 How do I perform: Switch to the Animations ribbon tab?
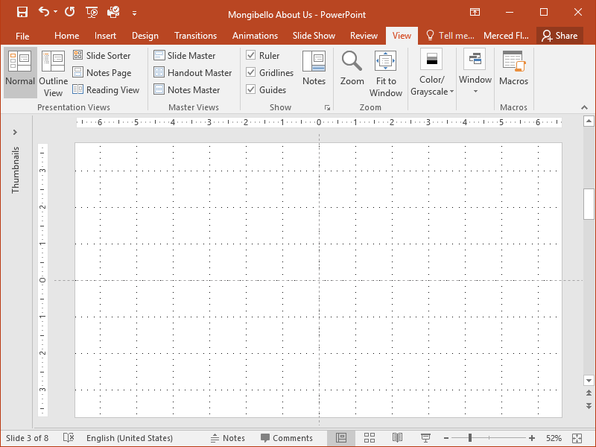(x=255, y=35)
